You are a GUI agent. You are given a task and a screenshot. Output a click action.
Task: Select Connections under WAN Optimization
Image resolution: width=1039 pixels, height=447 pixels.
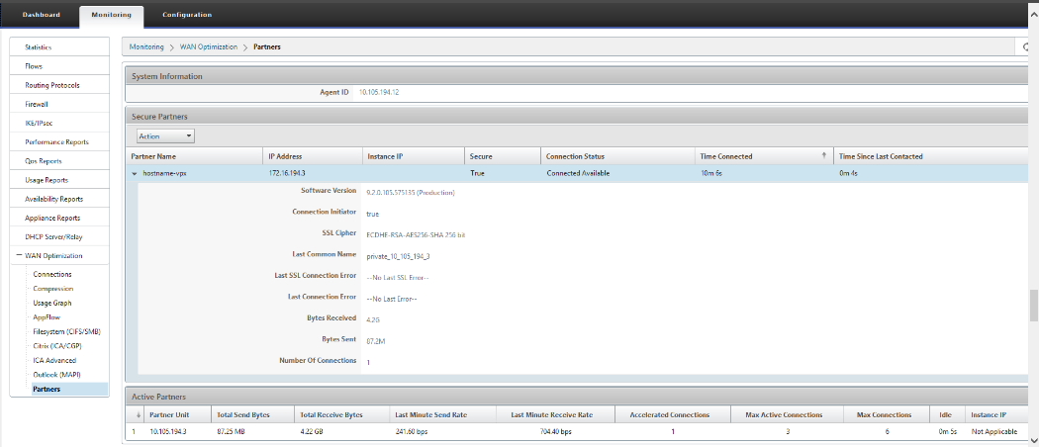(x=52, y=274)
